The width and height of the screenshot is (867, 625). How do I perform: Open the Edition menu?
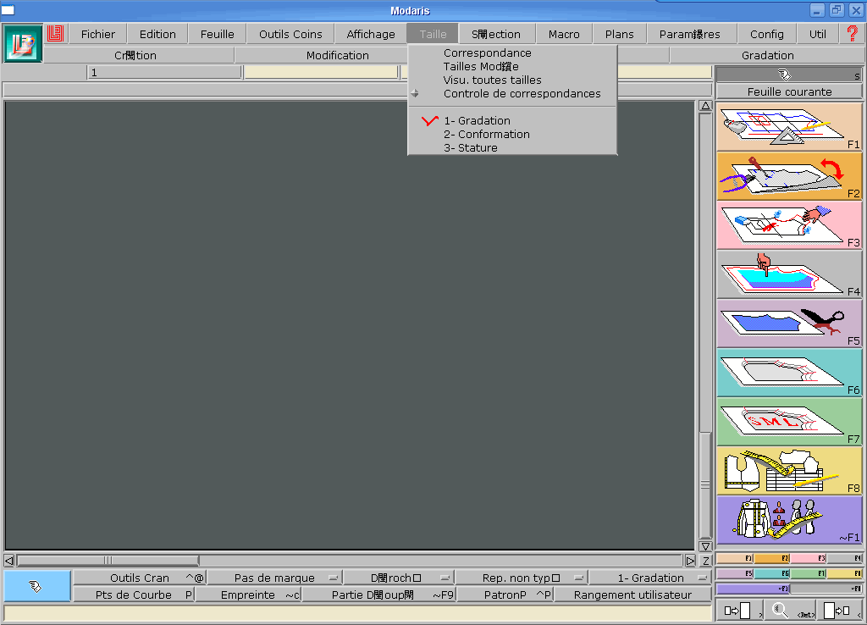pyautogui.click(x=157, y=34)
